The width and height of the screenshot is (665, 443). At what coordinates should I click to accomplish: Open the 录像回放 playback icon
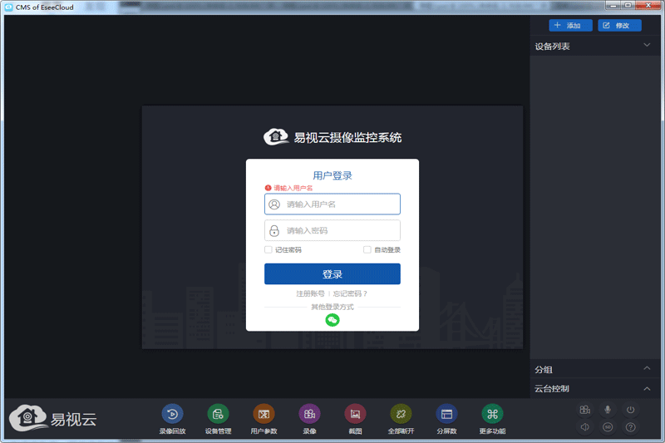pyautogui.click(x=172, y=414)
